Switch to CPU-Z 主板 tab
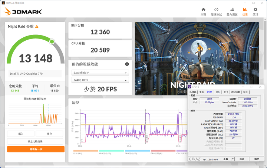 coord(201,92)
